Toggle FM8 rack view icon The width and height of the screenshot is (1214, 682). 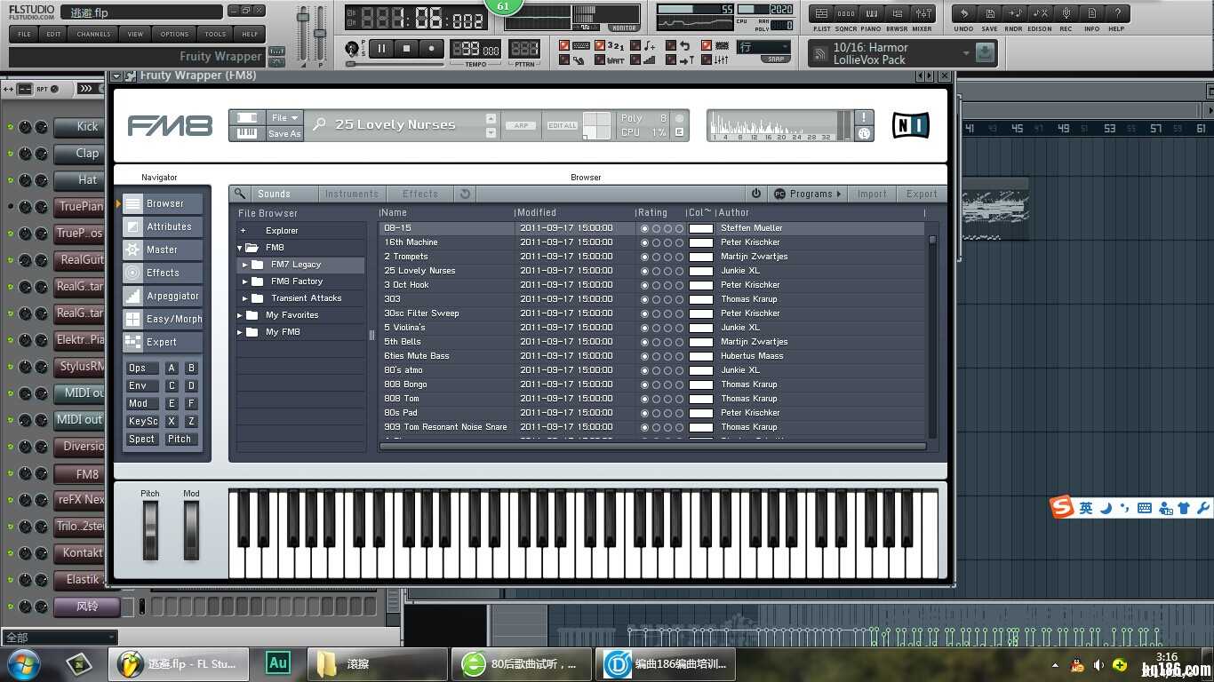click(247, 117)
